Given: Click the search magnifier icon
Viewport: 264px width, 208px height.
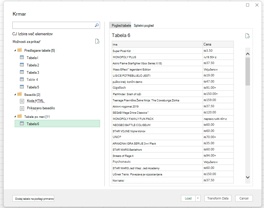Looking at the screenshot, I should point(97,25).
